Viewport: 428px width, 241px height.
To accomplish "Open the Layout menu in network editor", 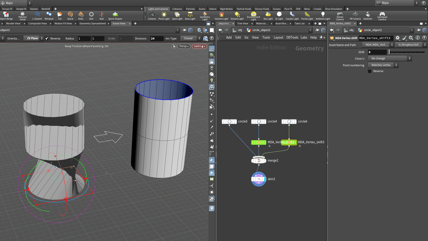I will click(x=279, y=38).
